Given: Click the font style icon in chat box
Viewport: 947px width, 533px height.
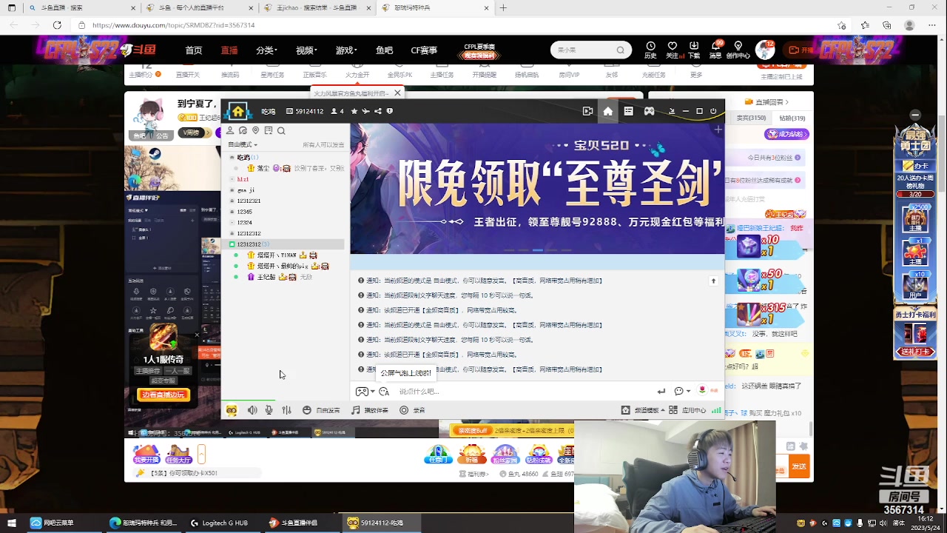Looking at the screenshot, I should tap(383, 391).
